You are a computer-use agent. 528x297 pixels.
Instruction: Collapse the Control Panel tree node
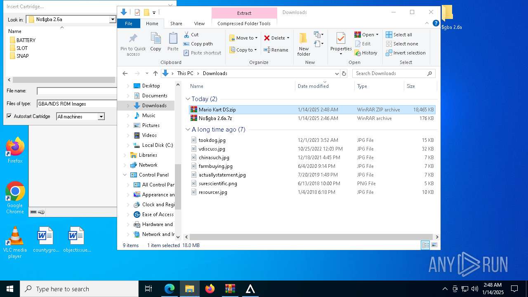125,175
